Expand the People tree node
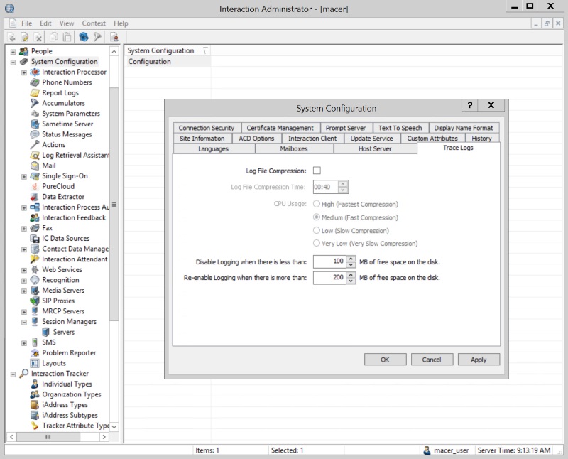Viewport: 568px width, 459px height. click(x=13, y=51)
